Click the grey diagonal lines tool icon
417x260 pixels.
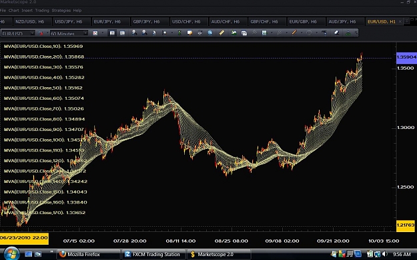click(x=254, y=33)
